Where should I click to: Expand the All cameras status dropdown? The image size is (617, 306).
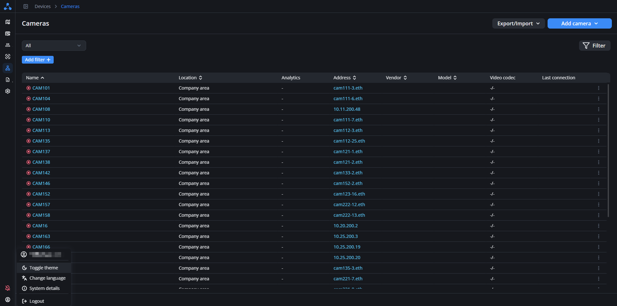point(54,46)
